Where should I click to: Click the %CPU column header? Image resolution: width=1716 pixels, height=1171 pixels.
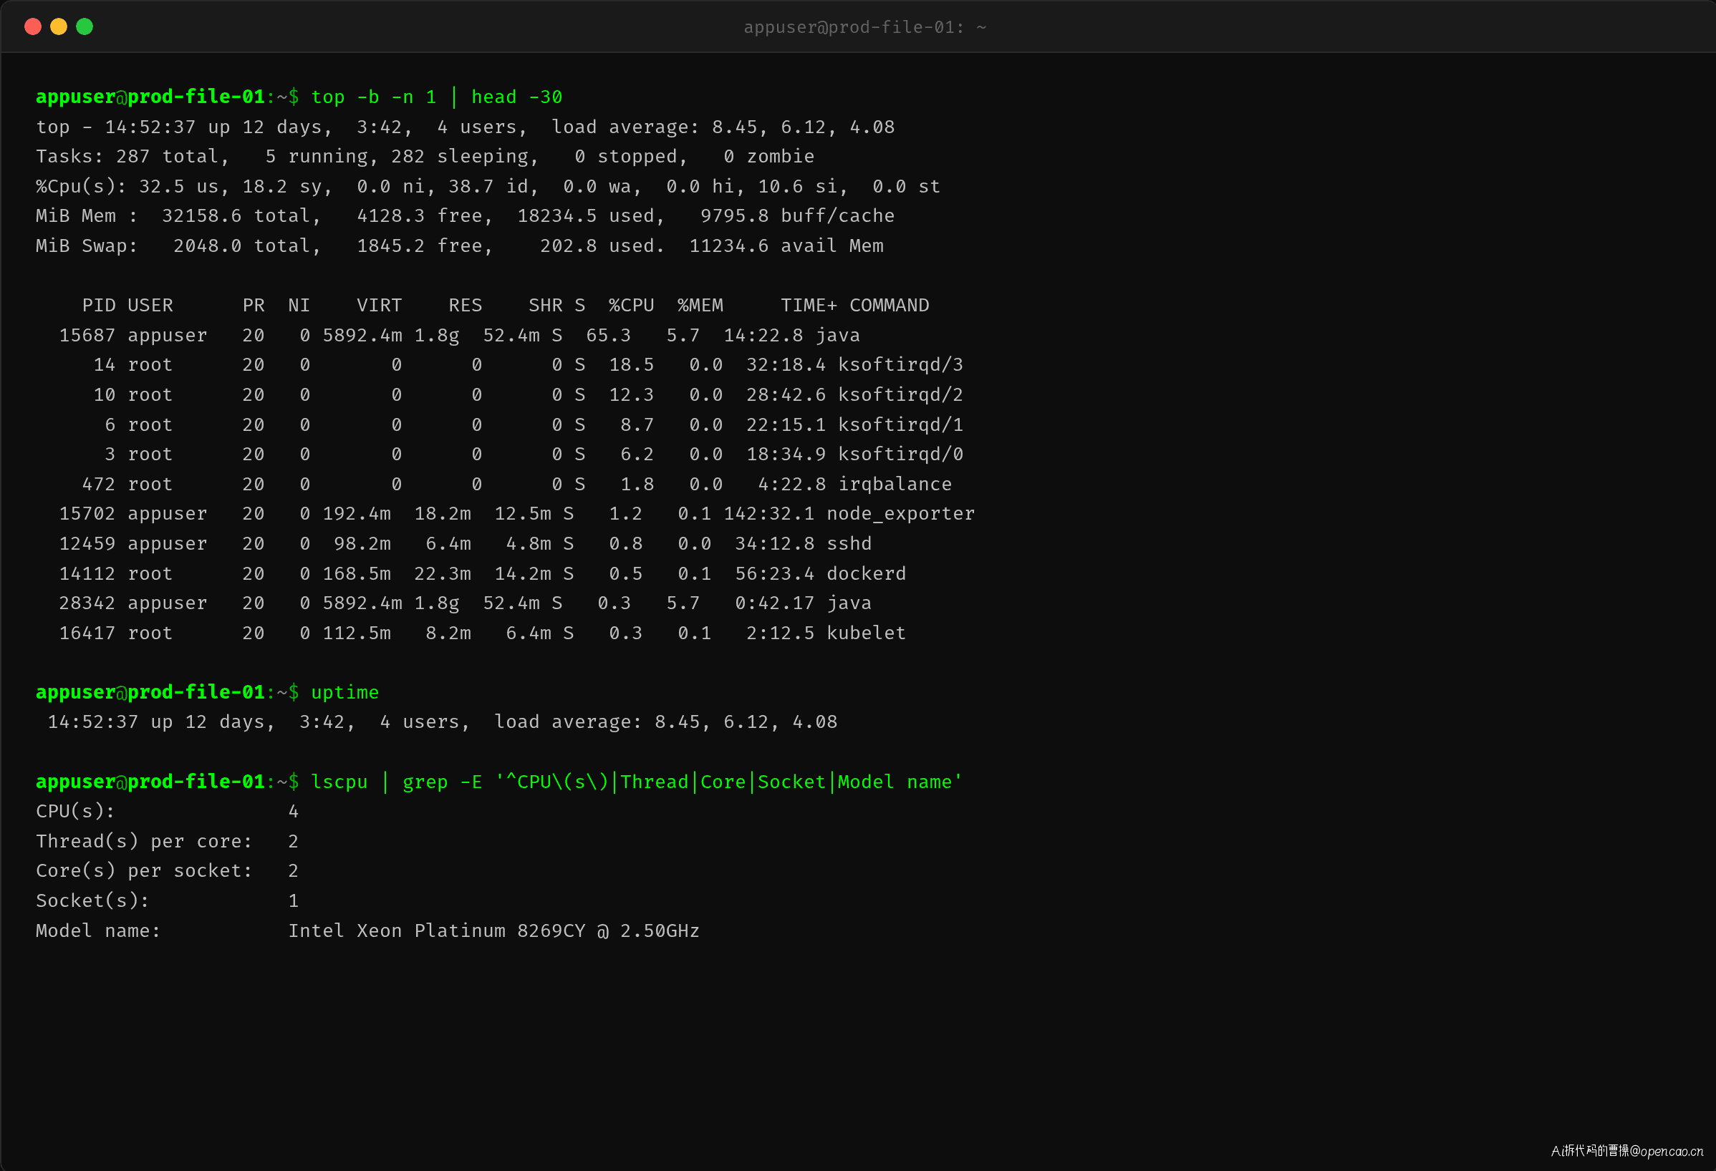point(631,305)
